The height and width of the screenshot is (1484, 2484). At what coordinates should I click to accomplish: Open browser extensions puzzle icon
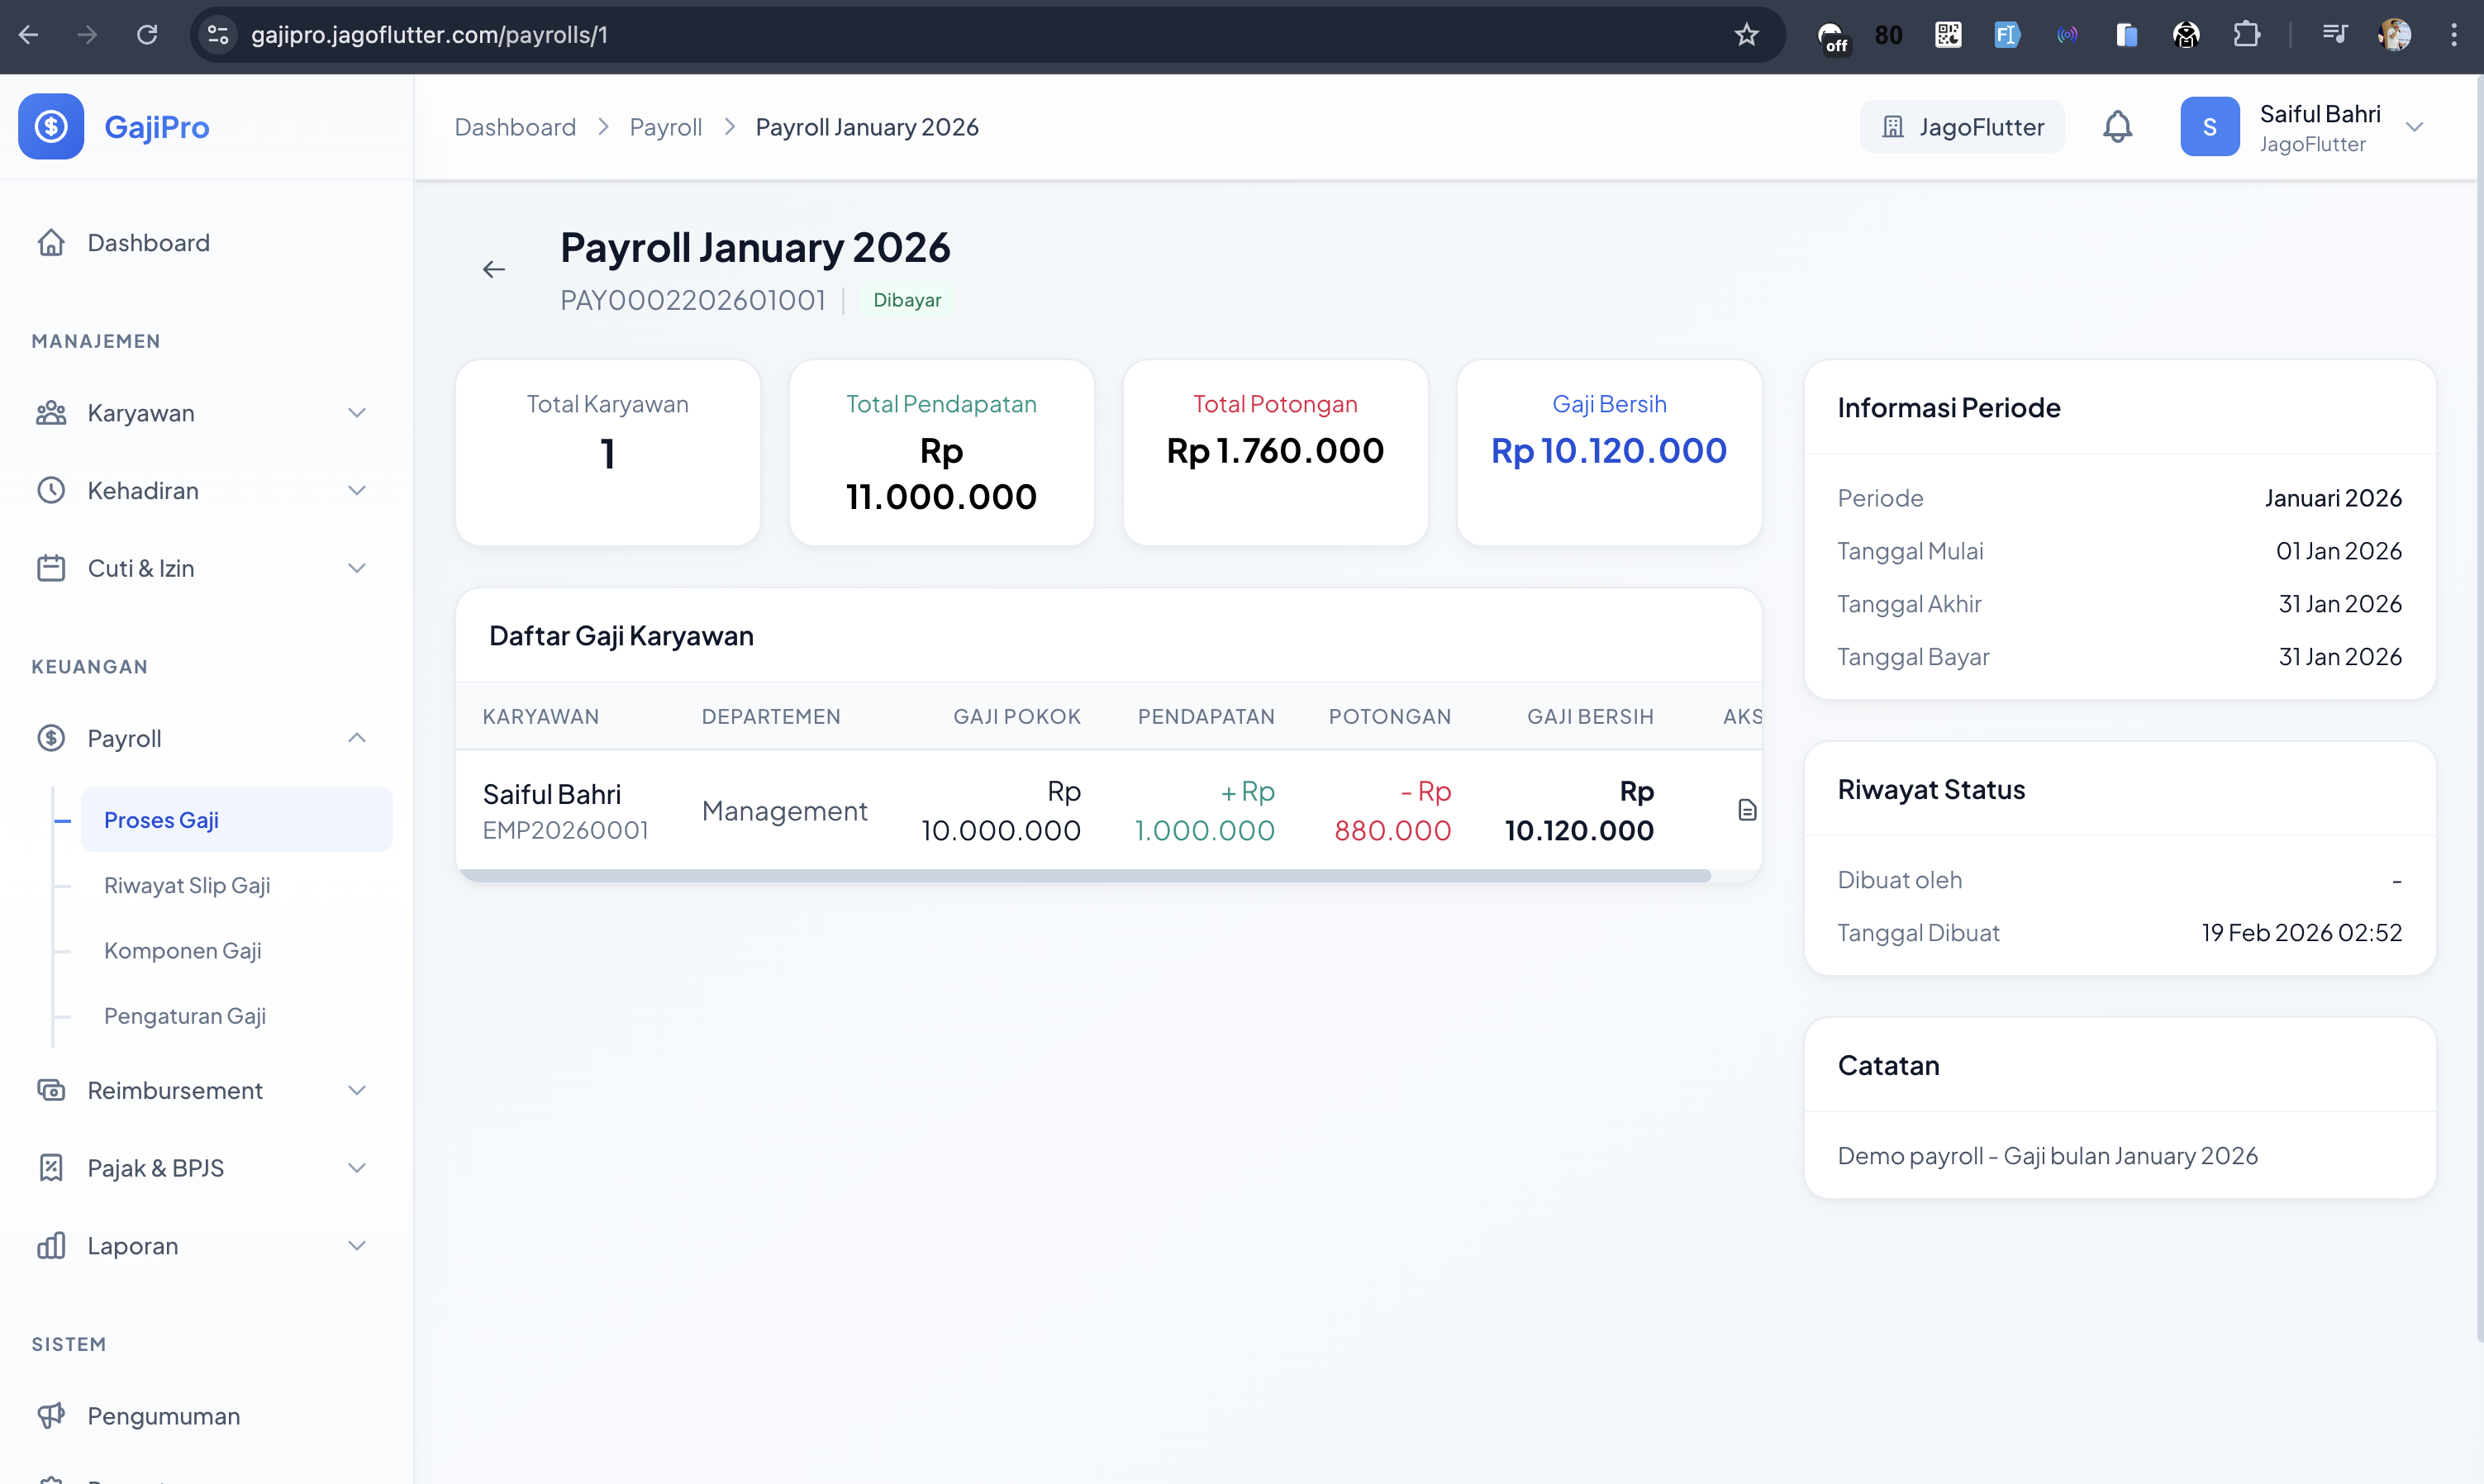(x=2246, y=35)
